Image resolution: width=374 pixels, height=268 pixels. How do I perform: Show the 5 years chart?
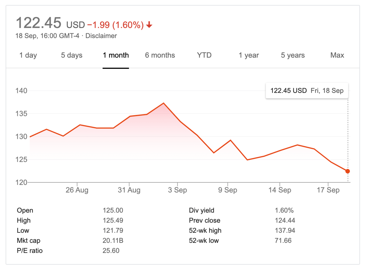(292, 55)
